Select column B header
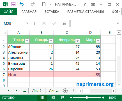The height and width of the screenshot is (101, 122). pyautogui.click(x=42, y=33)
